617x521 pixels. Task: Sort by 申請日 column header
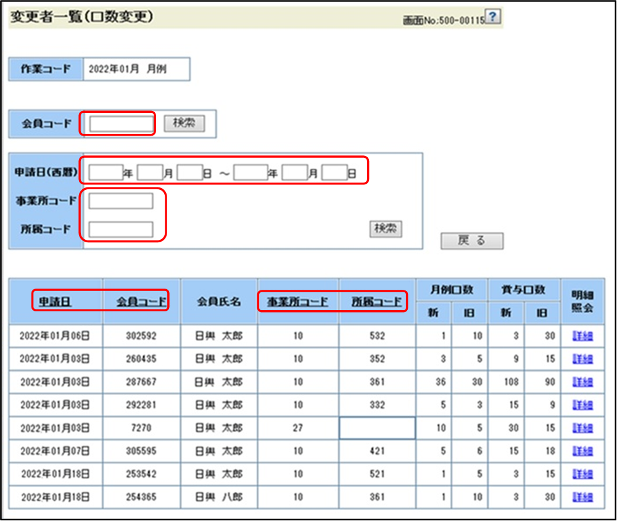(x=55, y=302)
